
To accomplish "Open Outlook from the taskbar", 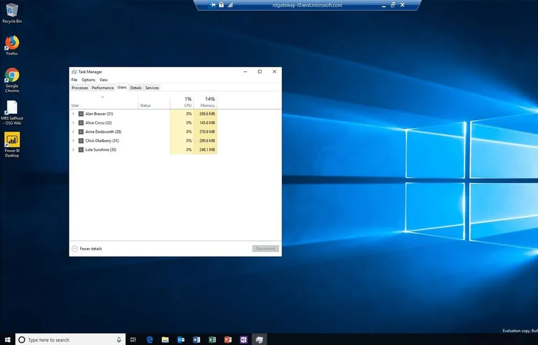I will [181, 339].
